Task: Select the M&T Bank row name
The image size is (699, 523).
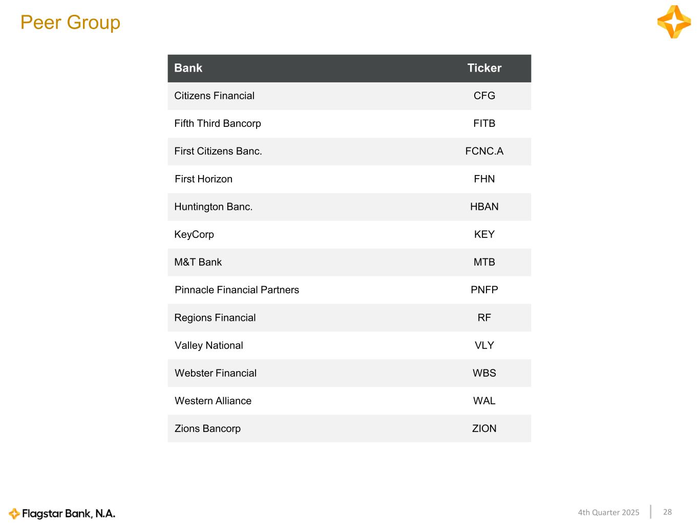Action: [x=198, y=262]
